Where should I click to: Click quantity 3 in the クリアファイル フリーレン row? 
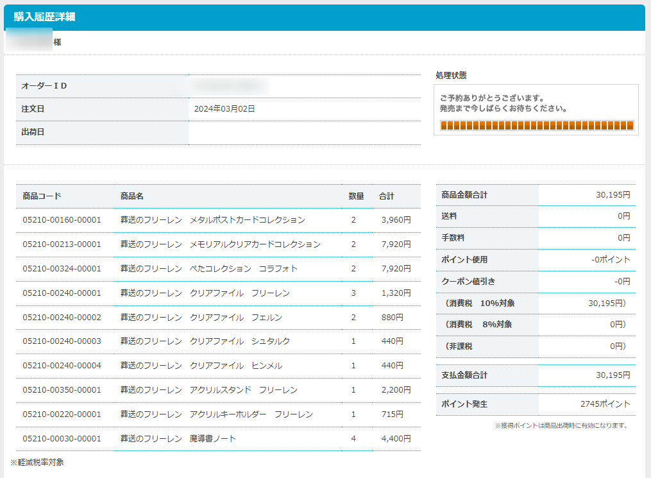tap(353, 293)
